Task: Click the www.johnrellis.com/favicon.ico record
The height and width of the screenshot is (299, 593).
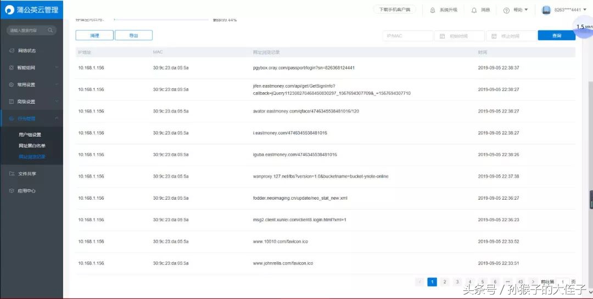Action: 283,263
